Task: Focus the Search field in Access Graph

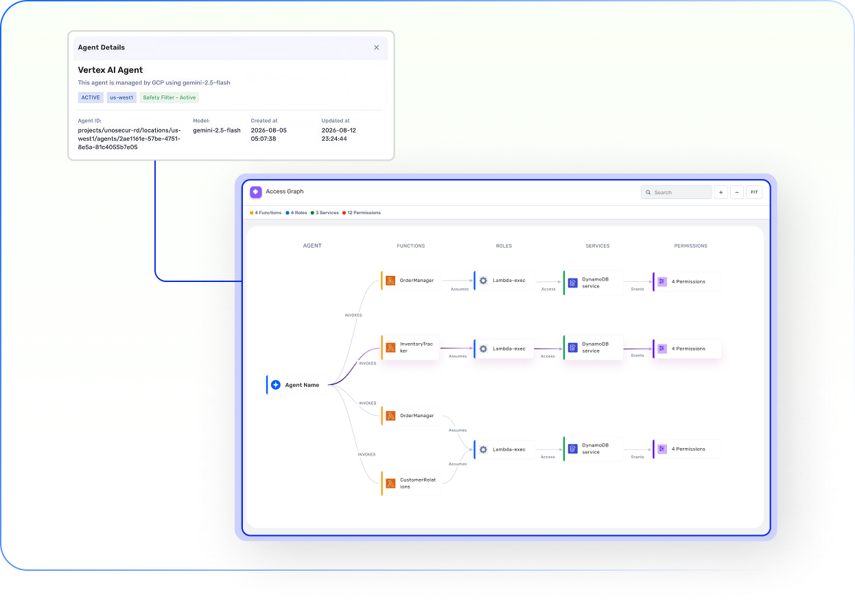Action: click(677, 192)
